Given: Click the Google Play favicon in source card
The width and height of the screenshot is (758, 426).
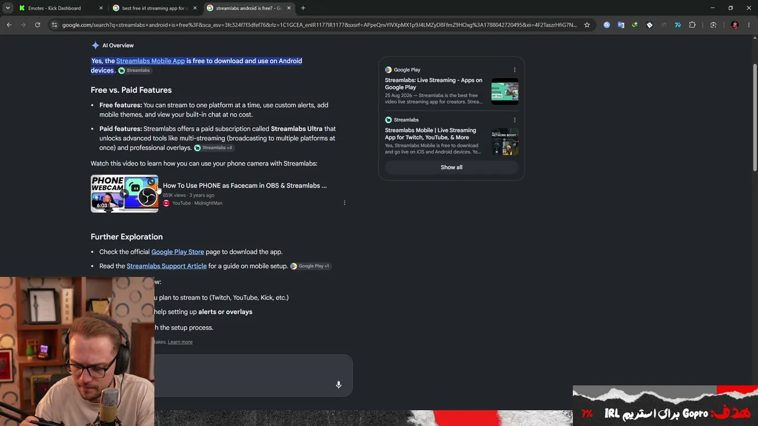Looking at the screenshot, I should click(x=388, y=70).
